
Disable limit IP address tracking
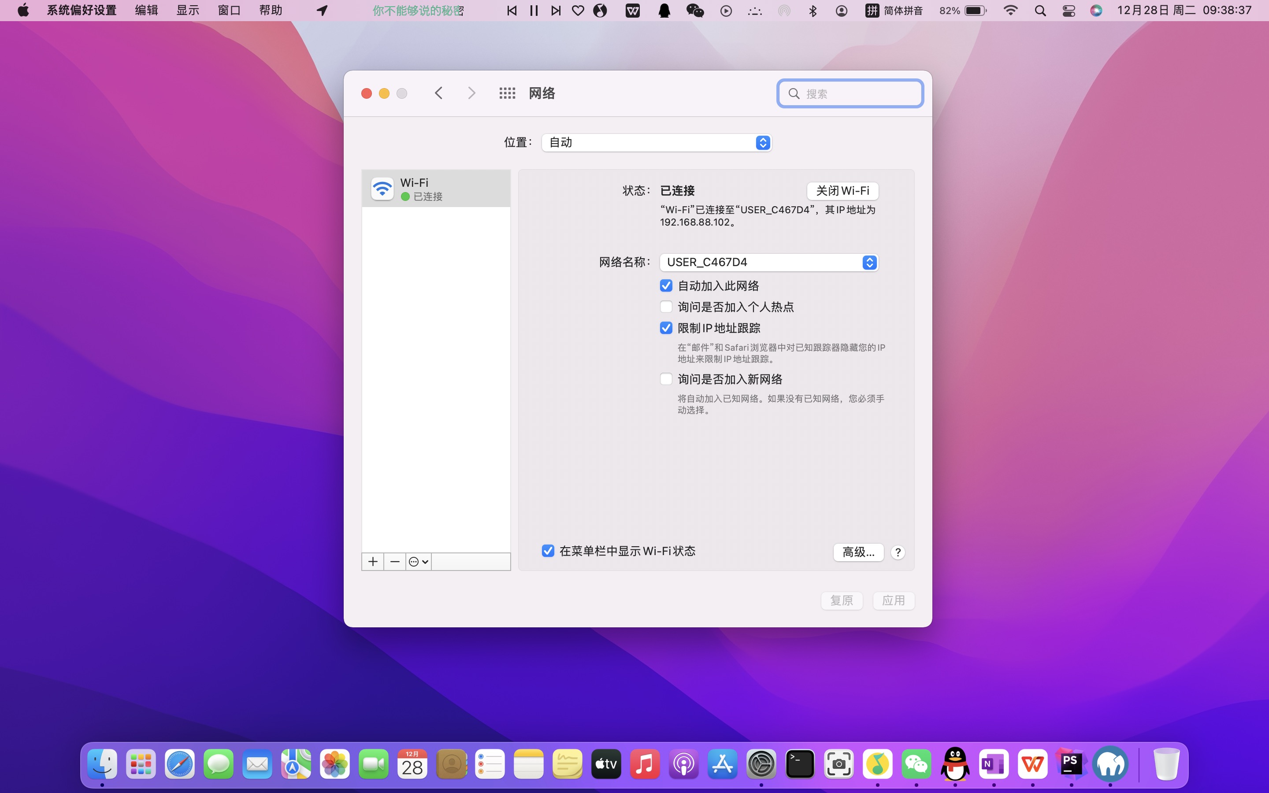click(666, 328)
